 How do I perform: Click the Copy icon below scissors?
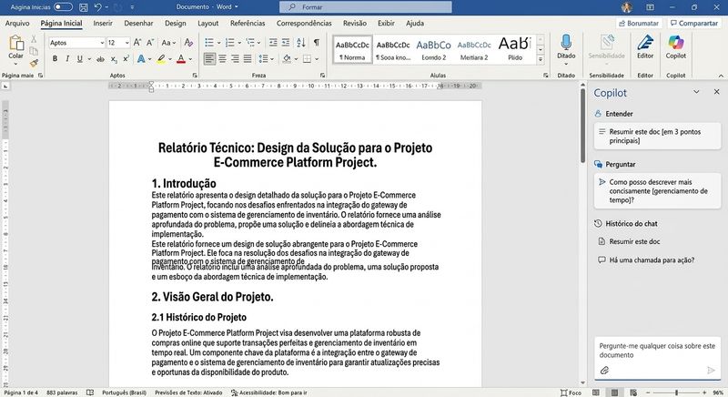34,51
